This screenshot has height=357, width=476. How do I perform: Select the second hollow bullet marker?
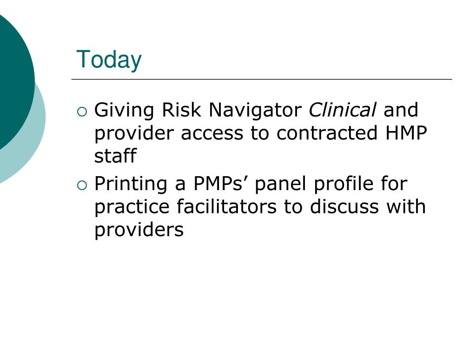(x=82, y=185)
